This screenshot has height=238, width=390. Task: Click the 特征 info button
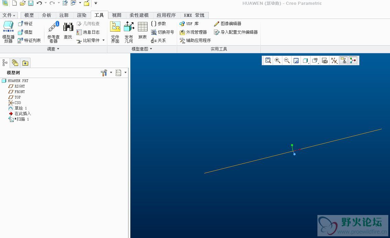[x=25, y=24]
